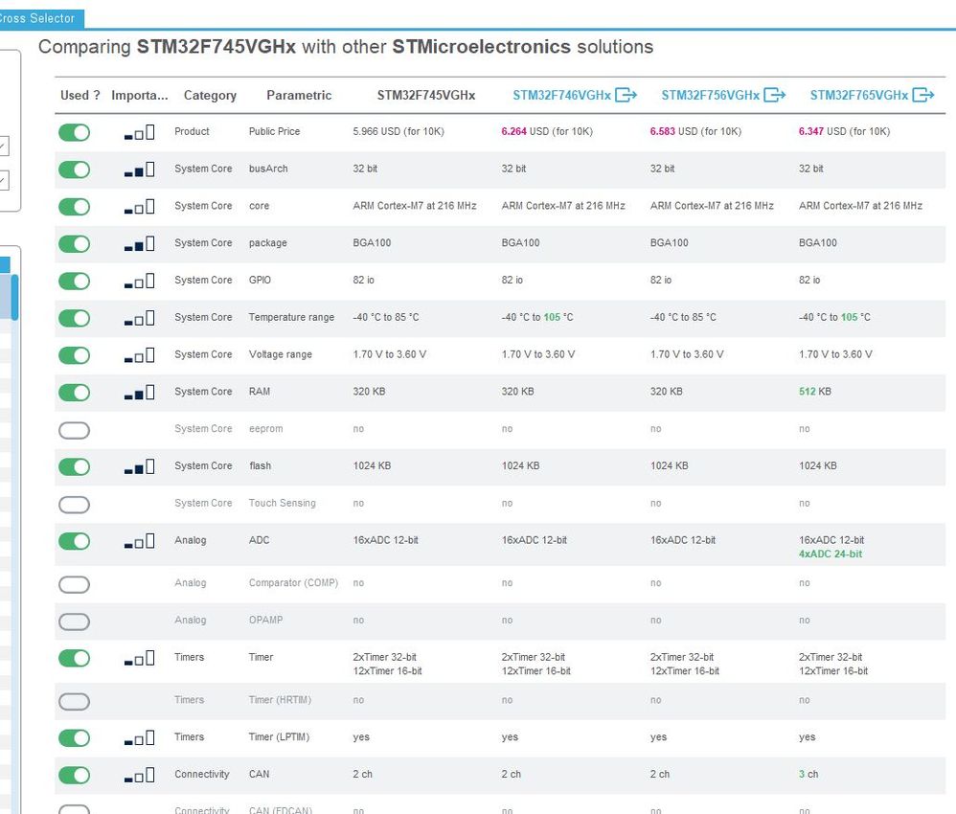
Task: Select STM32F746VGHx price 6.264 USD cell
Action: (547, 132)
